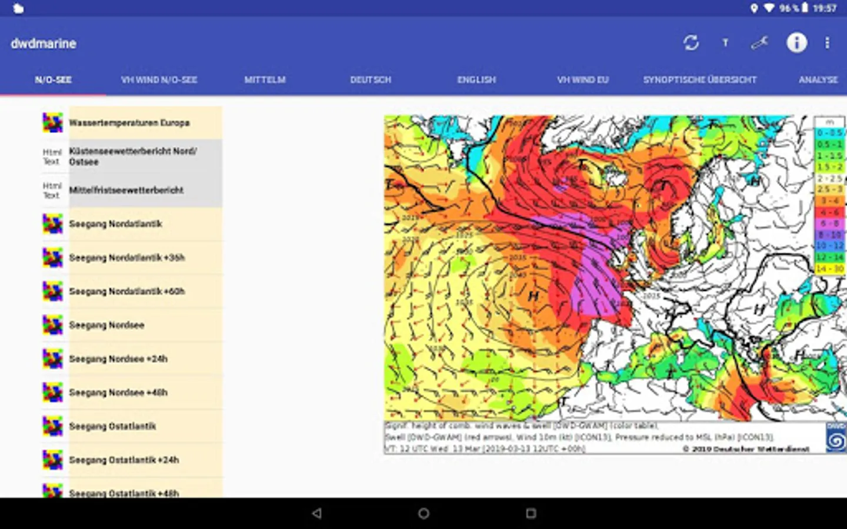Switch to the VH WIND N/O-SEE tab
This screenshot has width=847, height=529.
159,80
